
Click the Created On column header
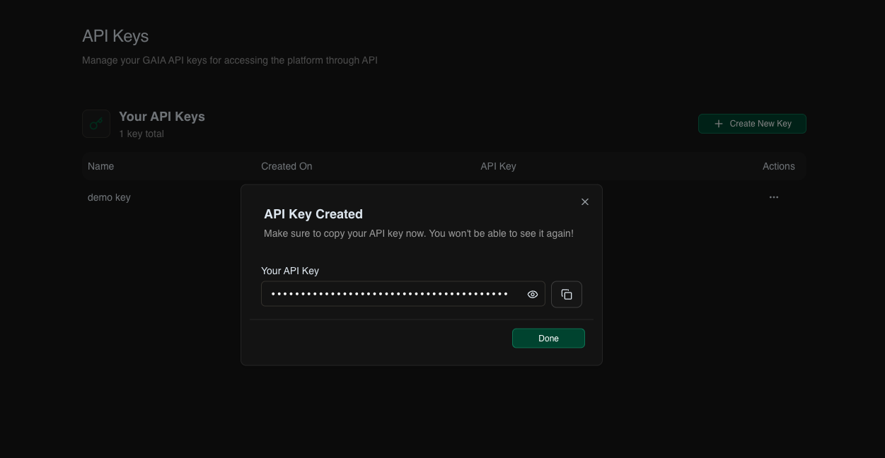tap(286, 166)
